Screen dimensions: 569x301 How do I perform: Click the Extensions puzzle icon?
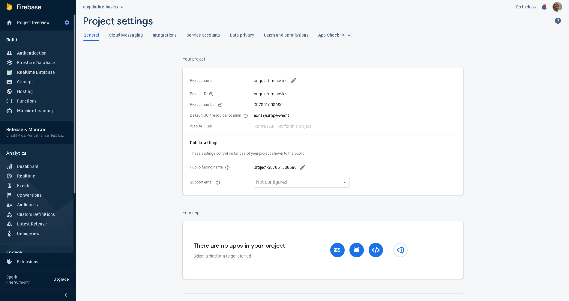(x=9, y=262)
